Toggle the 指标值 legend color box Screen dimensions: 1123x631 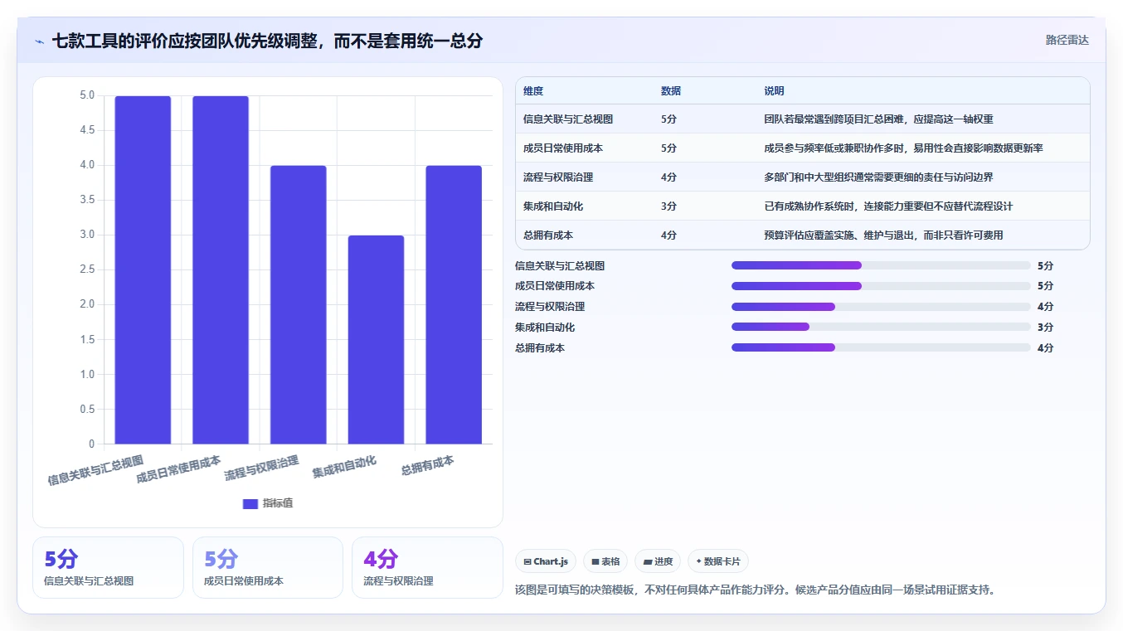click(x=250, y=503)
